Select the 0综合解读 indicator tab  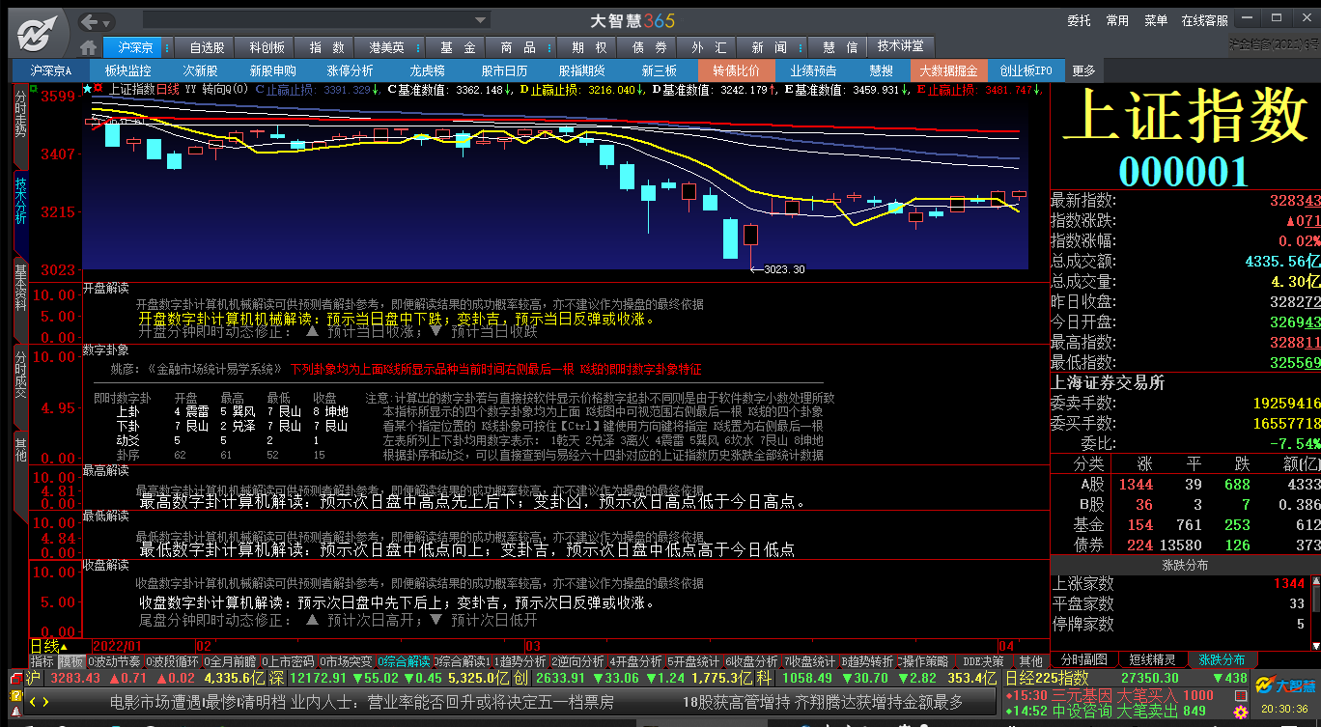click(x=404, y=661)
